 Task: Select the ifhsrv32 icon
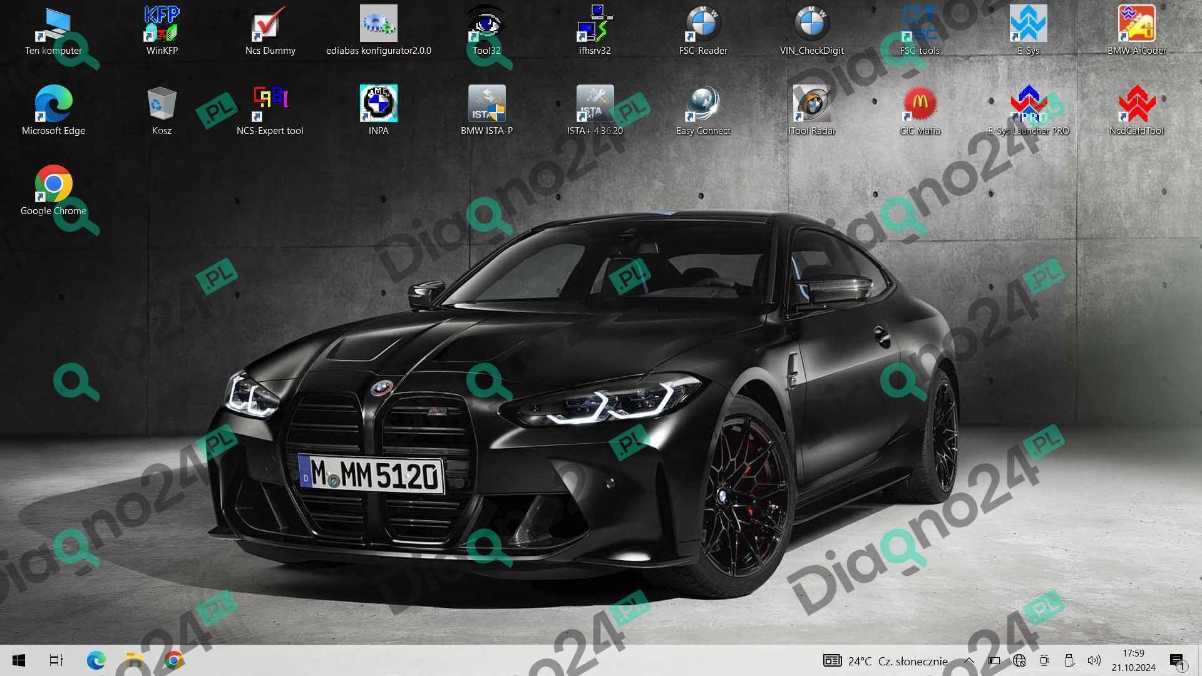(595, 31)
